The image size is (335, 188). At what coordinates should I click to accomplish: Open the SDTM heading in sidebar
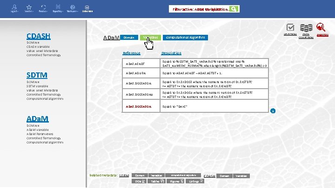[37, 75]
